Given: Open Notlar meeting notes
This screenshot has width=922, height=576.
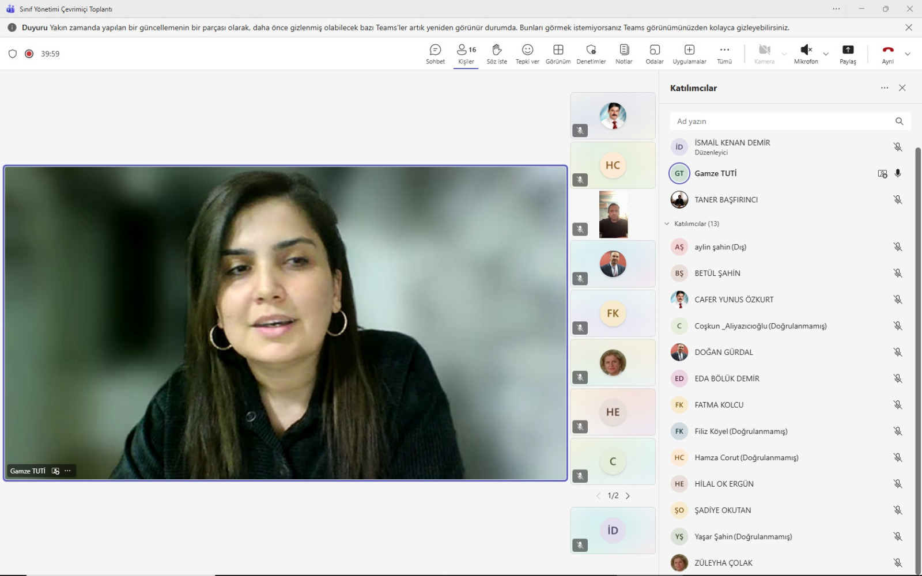Looking at the screenshot, I should tap(624, 54).
